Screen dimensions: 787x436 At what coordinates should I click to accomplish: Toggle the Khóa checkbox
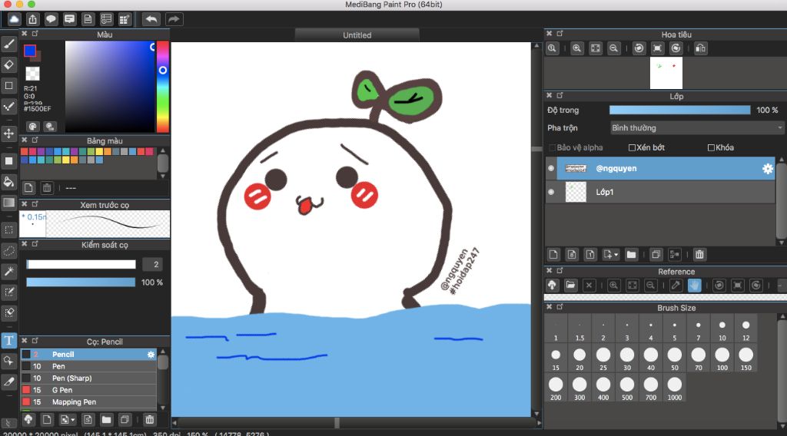tap(711, 147)
